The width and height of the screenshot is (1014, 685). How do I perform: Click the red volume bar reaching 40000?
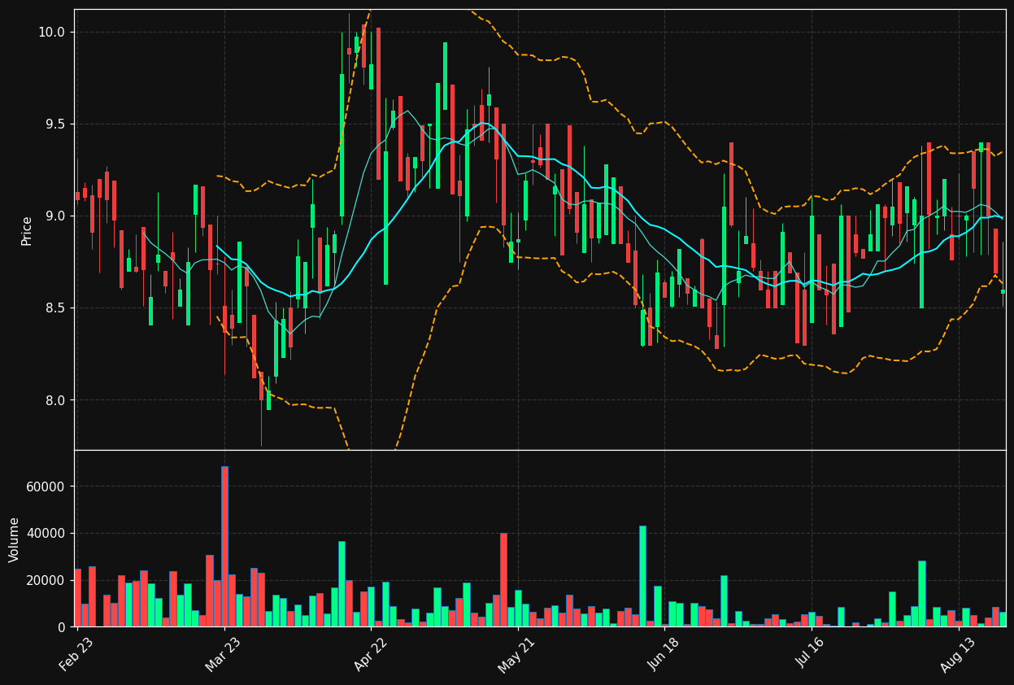[x=503, y=580]
